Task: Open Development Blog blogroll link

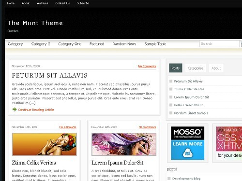Action: (x=186, y=179)
